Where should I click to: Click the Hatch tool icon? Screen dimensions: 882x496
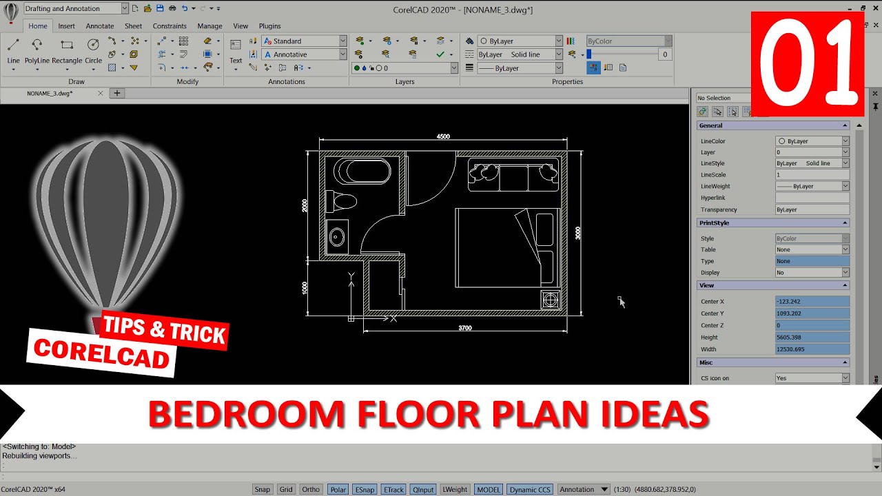pyautogui.click(x=112, y=68)
